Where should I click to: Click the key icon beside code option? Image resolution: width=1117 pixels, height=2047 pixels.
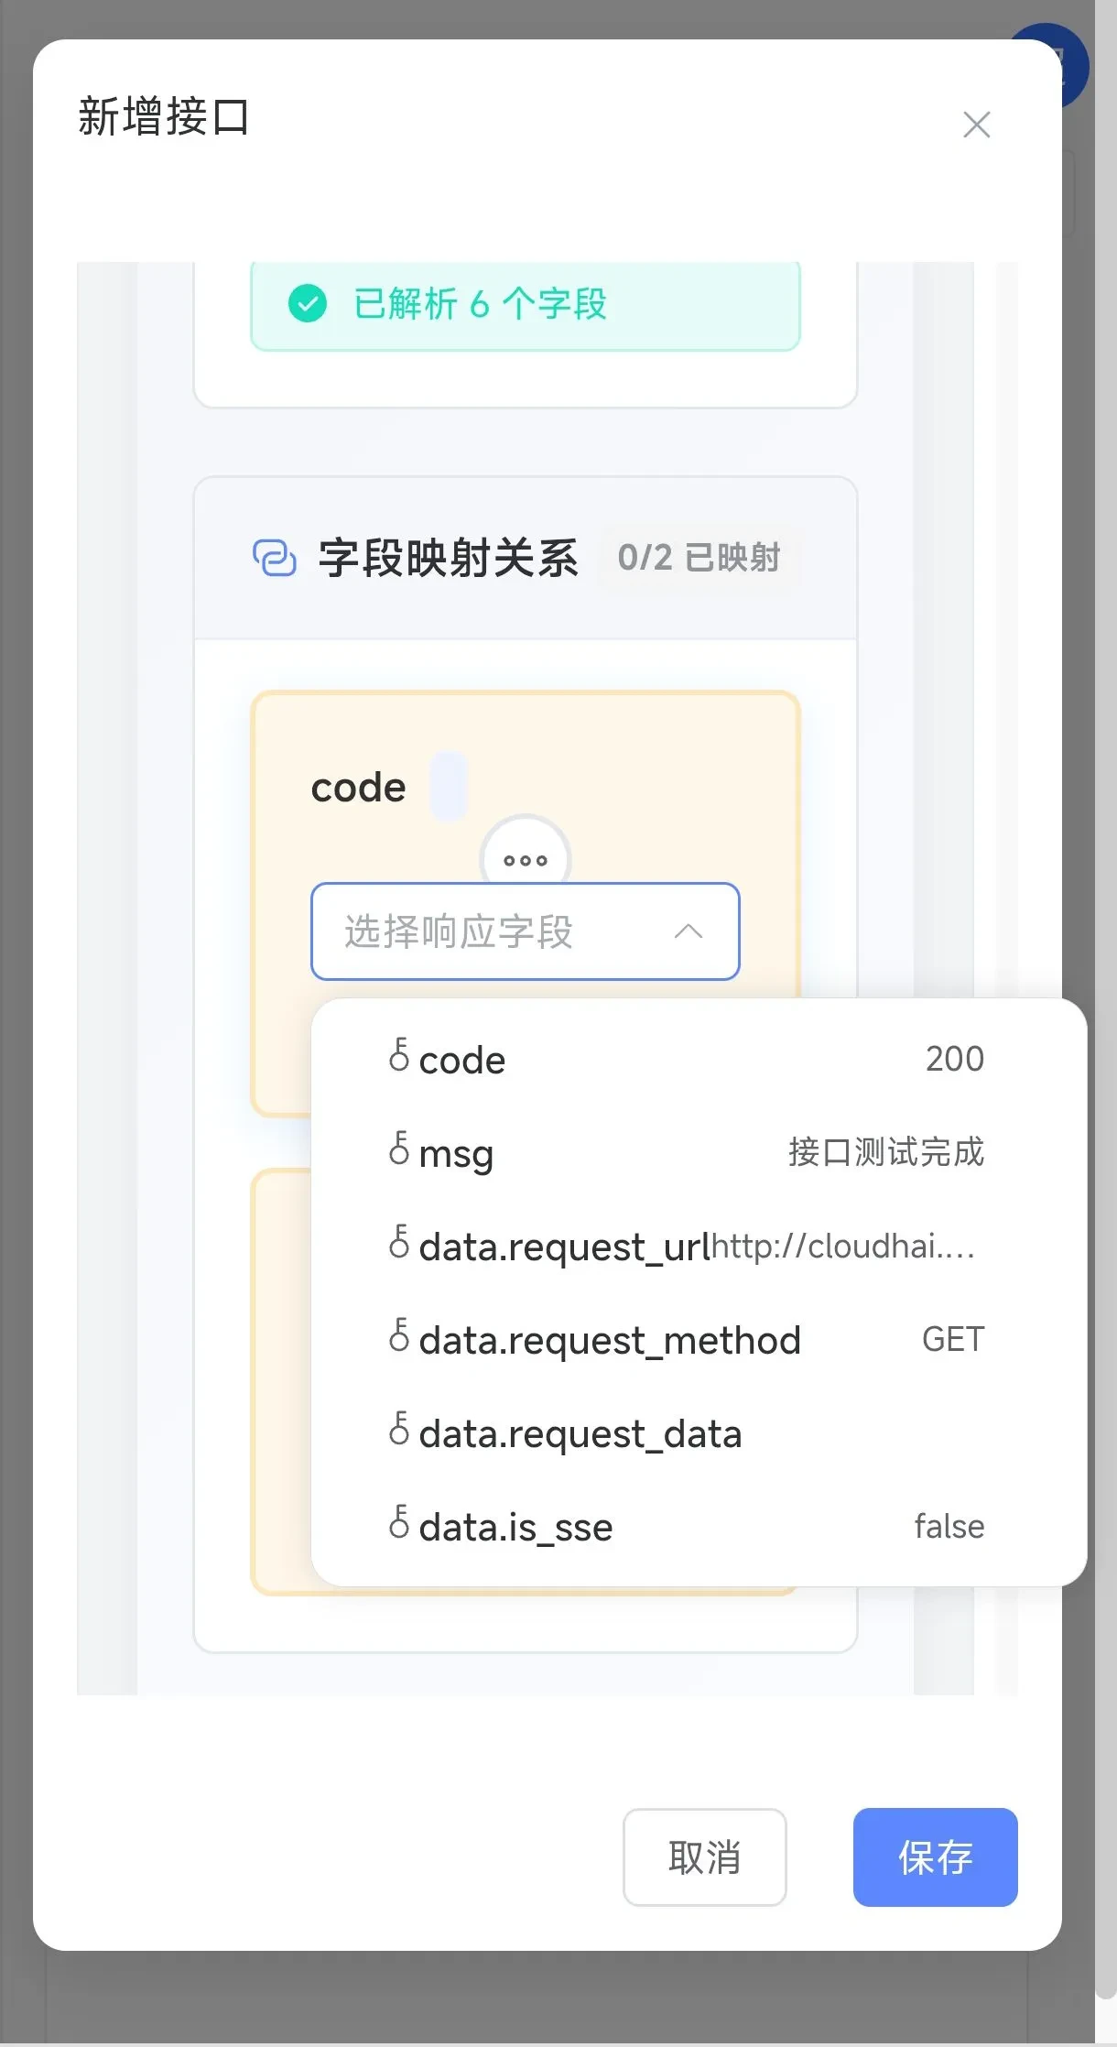399,1055
